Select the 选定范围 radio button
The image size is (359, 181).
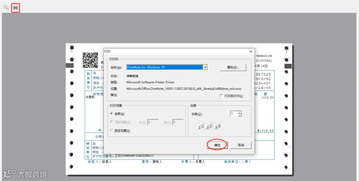tap(112, 131)
